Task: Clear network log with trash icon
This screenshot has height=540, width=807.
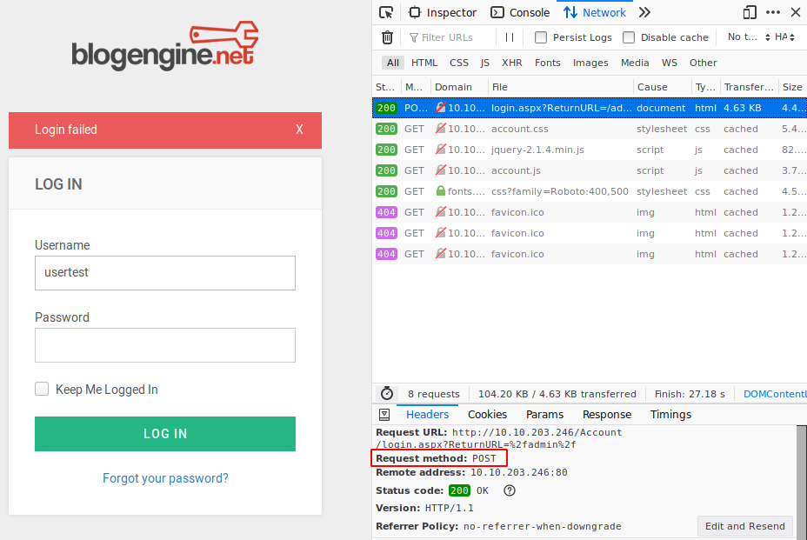Action: coord(387,37)
